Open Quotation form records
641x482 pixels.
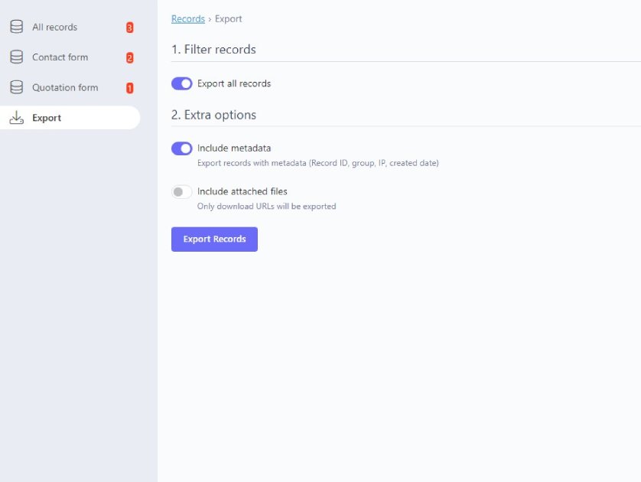(70, 87)
